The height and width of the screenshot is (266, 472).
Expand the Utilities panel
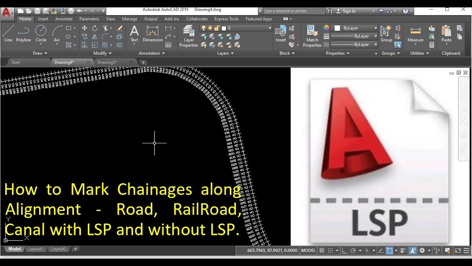click(x=420, y=53)
